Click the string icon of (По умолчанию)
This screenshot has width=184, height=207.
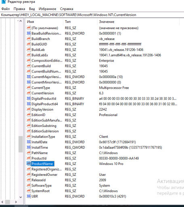29,28
